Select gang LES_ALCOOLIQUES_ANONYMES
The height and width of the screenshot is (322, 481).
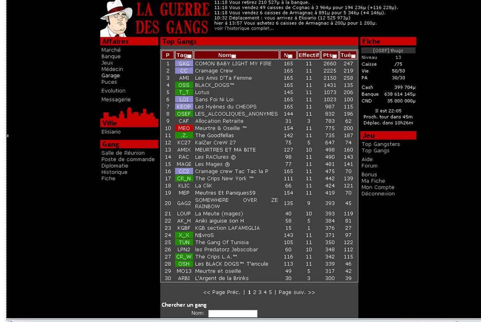236,114
